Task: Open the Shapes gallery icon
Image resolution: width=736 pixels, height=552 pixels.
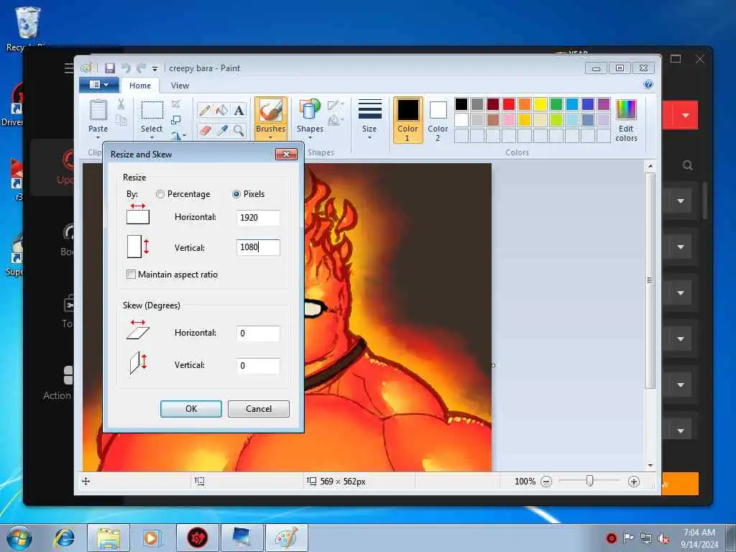Action: 309,110
